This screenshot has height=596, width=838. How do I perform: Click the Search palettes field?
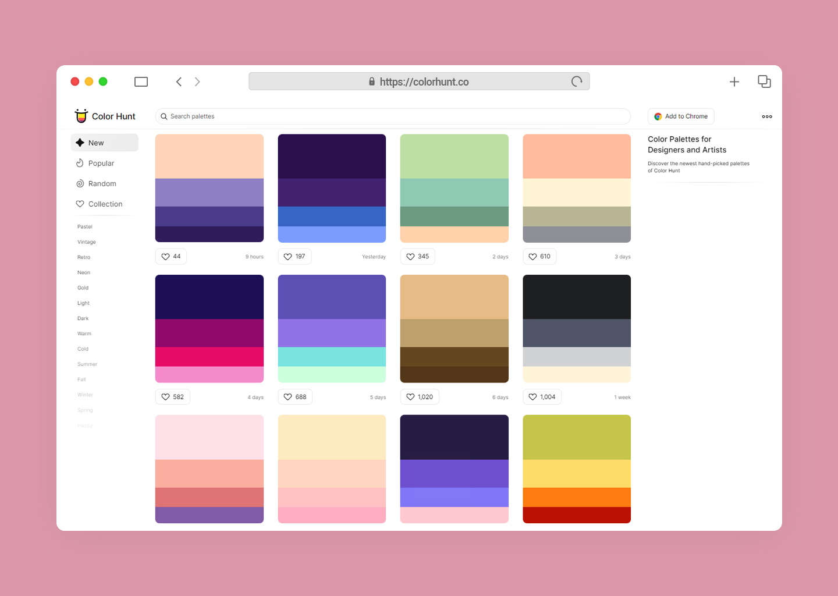coord(393,116)
